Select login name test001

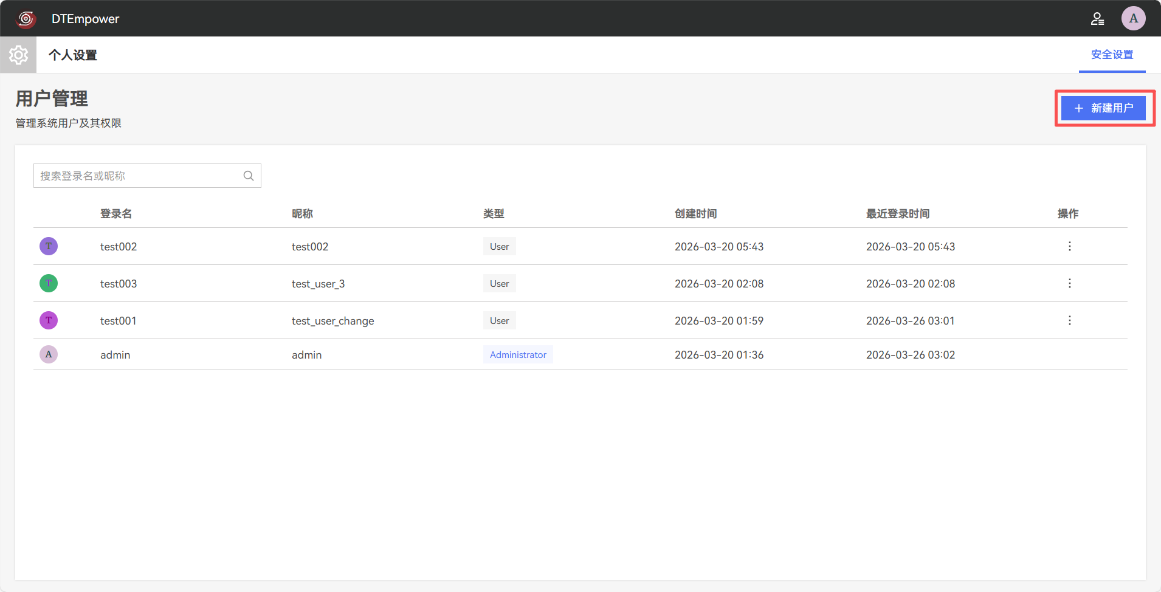point(118,321)
